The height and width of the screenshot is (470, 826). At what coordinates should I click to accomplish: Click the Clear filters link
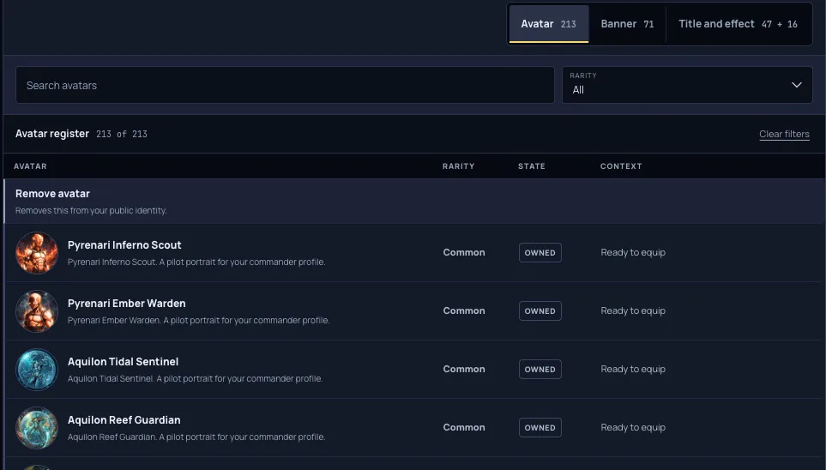click(784, 134)
